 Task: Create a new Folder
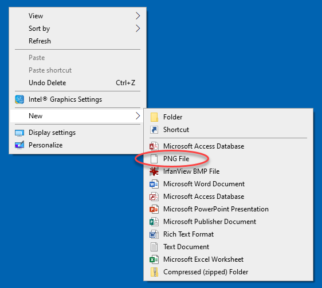point(229,117)
